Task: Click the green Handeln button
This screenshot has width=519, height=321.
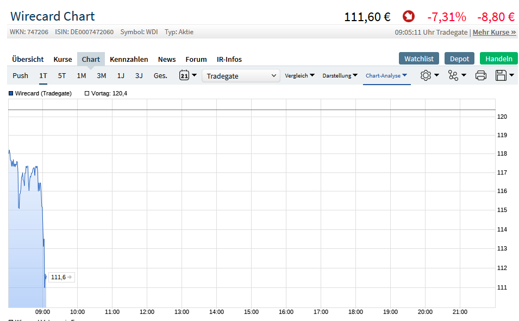Action: coord(499,59)
